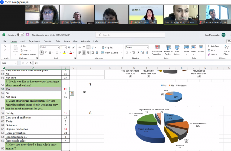Switch to the Data tab

(58, 41)
